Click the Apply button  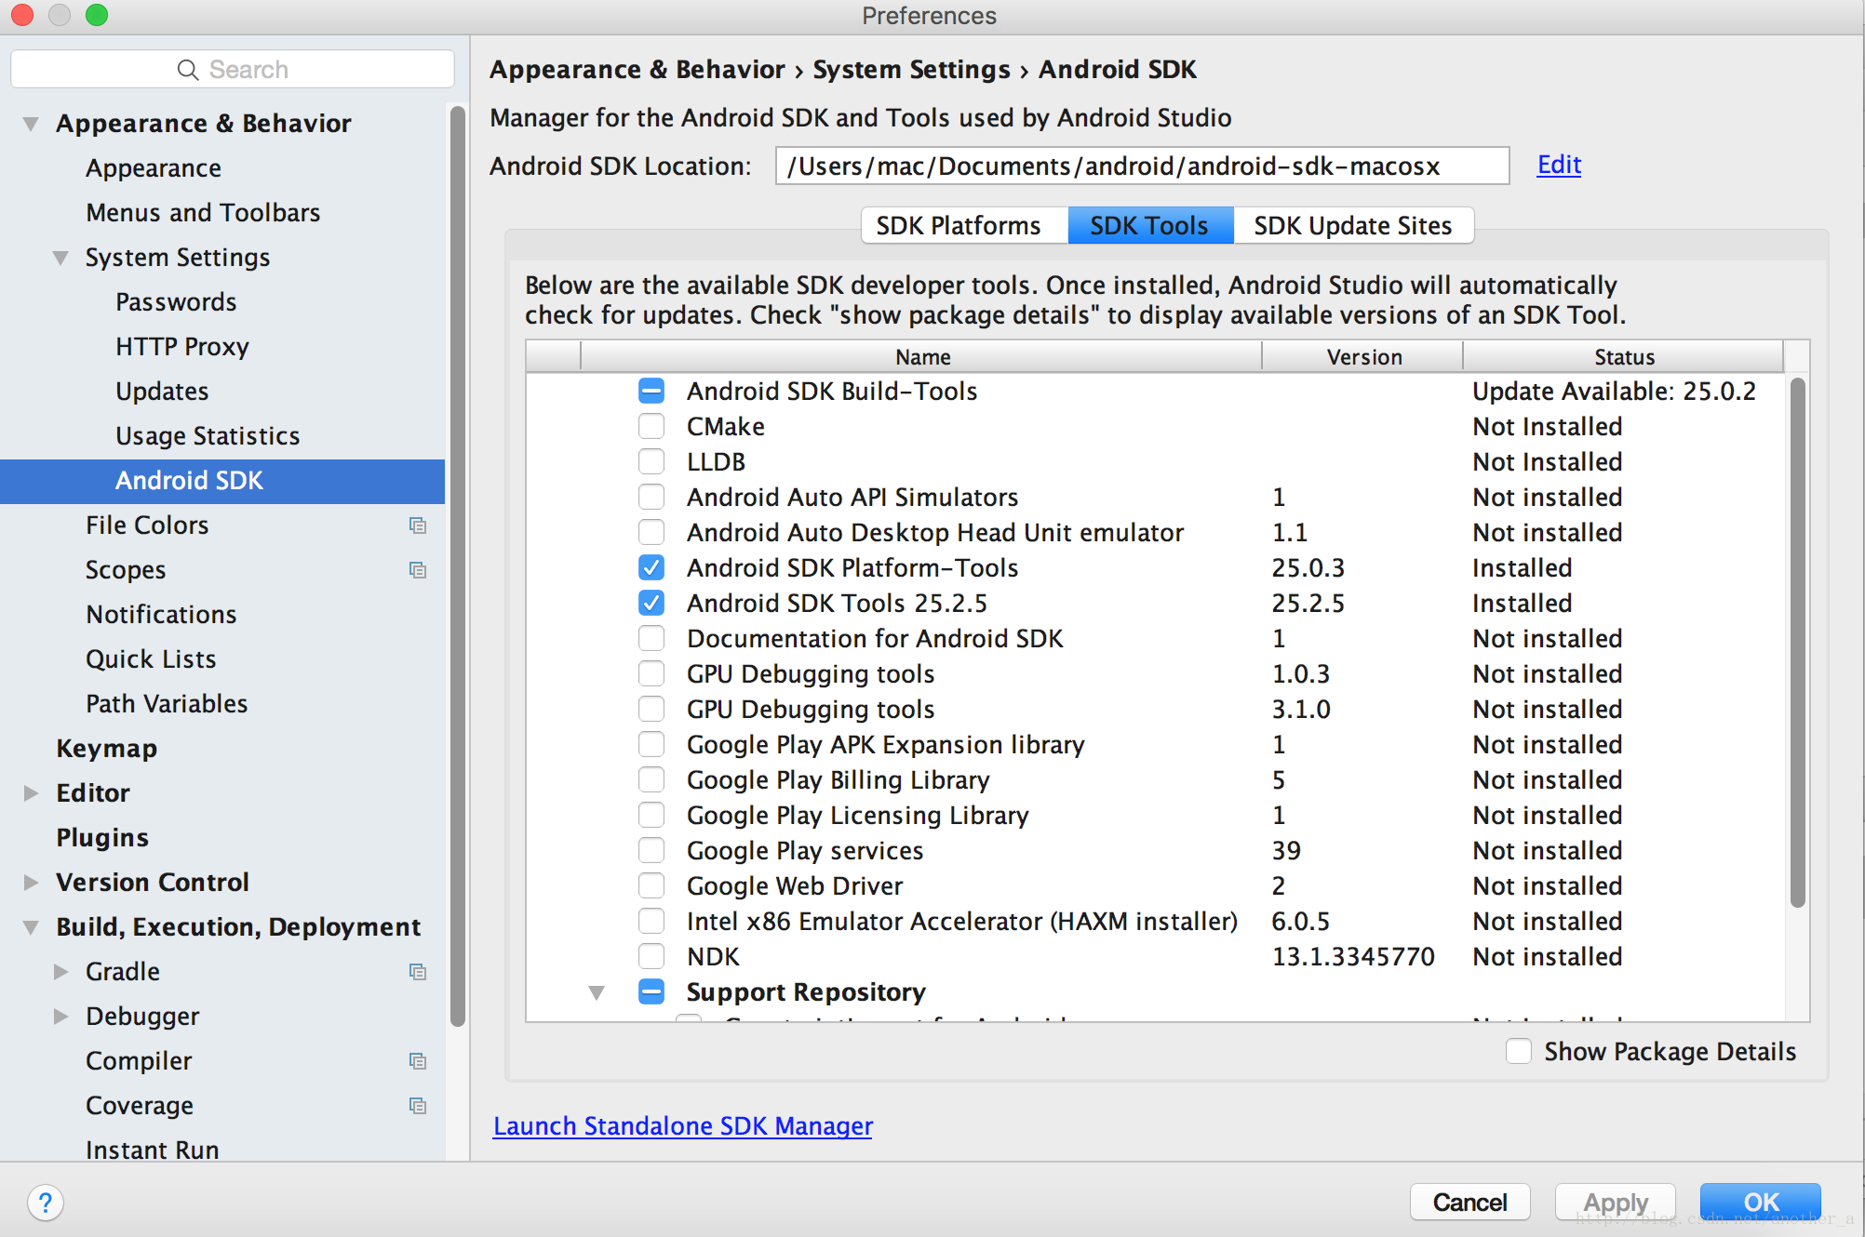pyautogui.click(x=1616, y=1202)
